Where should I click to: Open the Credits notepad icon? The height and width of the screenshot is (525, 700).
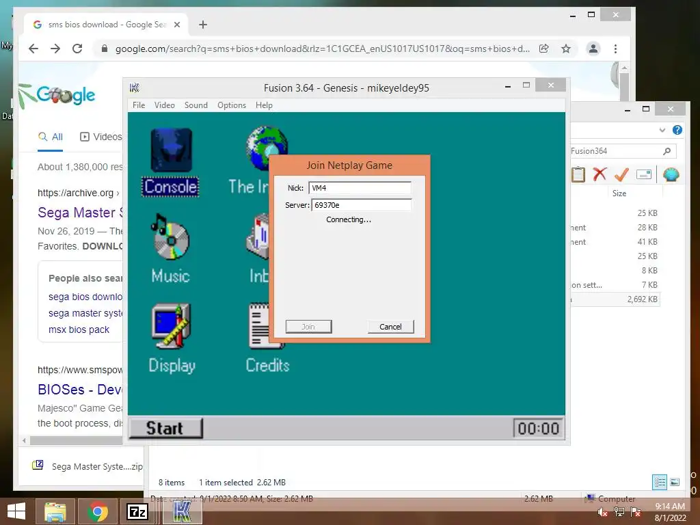point(267,338)
